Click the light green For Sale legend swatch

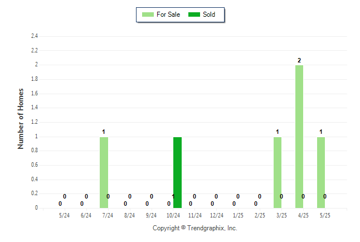tap(148, 14)
